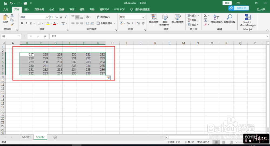The image size is (270, 146).
Task: Open 查找和选择 Find and Select
Action: pos(229,20)
